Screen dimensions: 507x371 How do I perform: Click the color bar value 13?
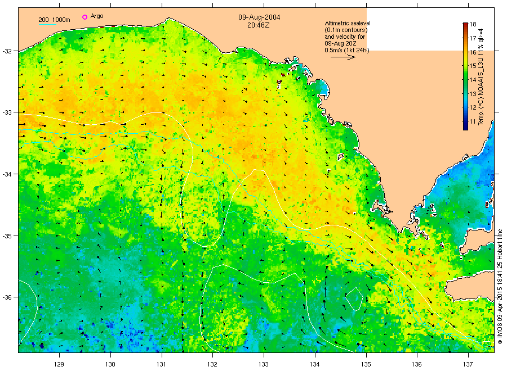[473, 94]
